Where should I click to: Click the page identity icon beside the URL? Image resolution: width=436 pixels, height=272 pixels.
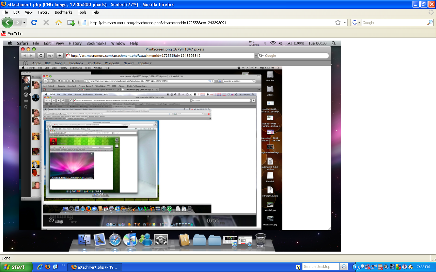[x=84, y=23]
